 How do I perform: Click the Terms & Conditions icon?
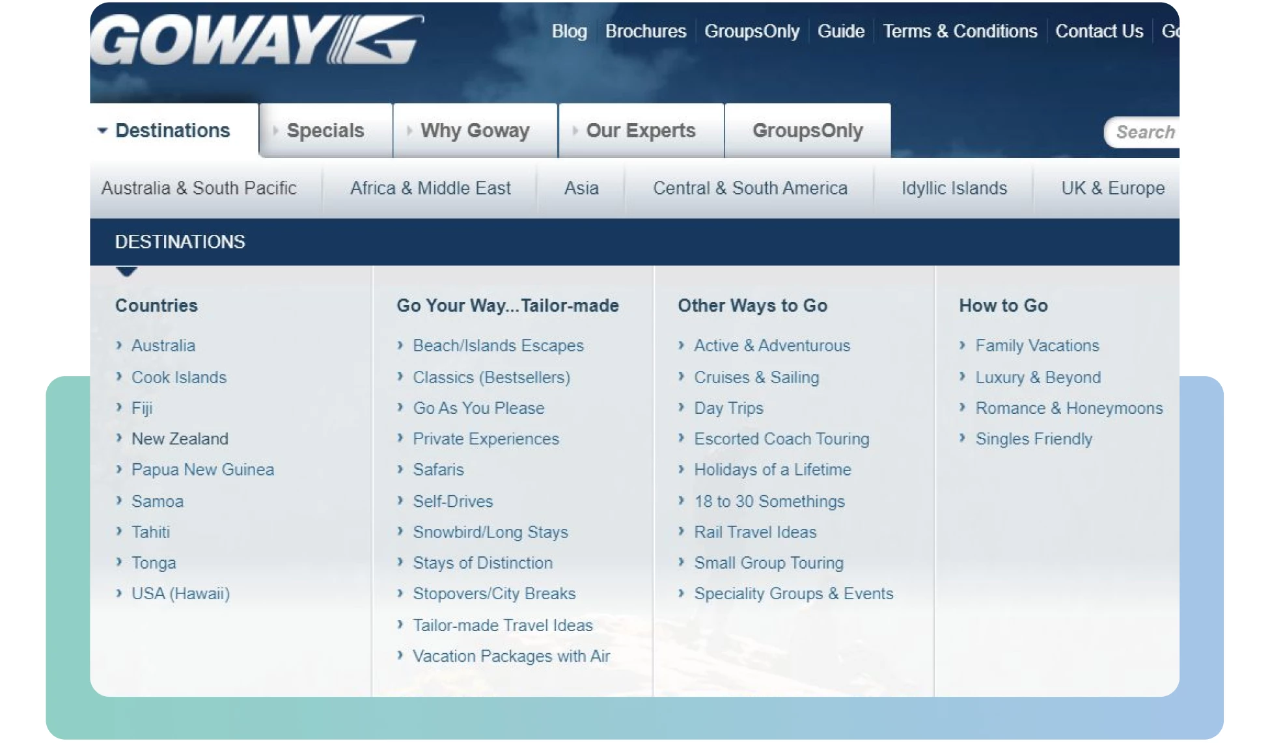(960, 30)
